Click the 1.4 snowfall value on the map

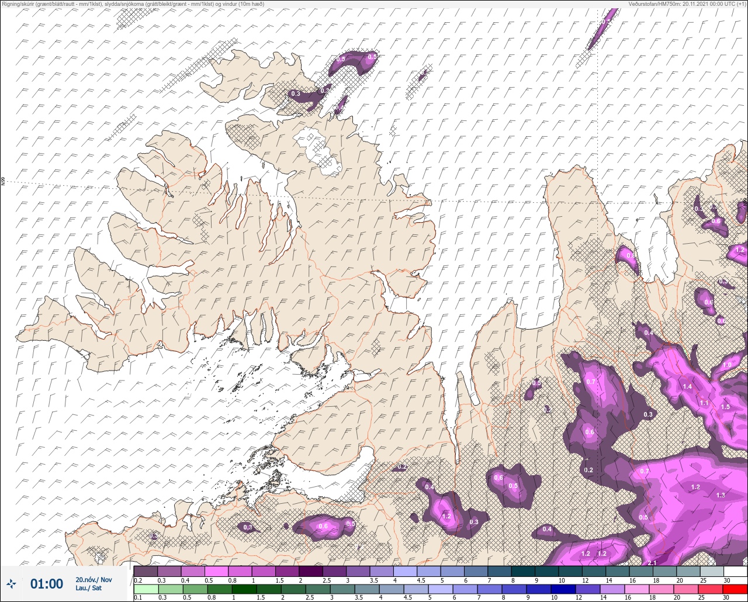(687, 387)
